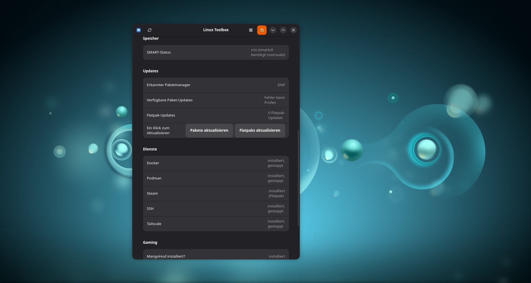531x283 pixels.
Task: Click Flatpaks aktualisieren button
Action: tap(260, 130)
